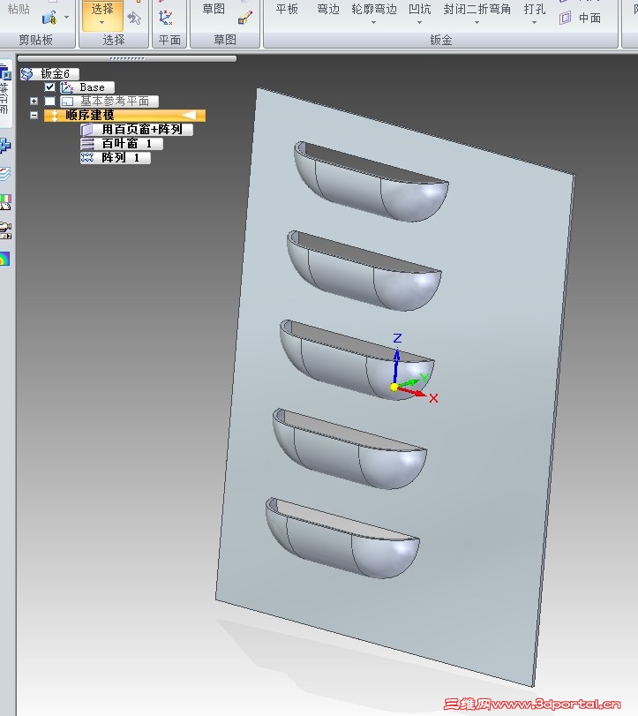Click the PathFinder panel grip handle
This screenshot has width=638, height=716.
(127, 58)
